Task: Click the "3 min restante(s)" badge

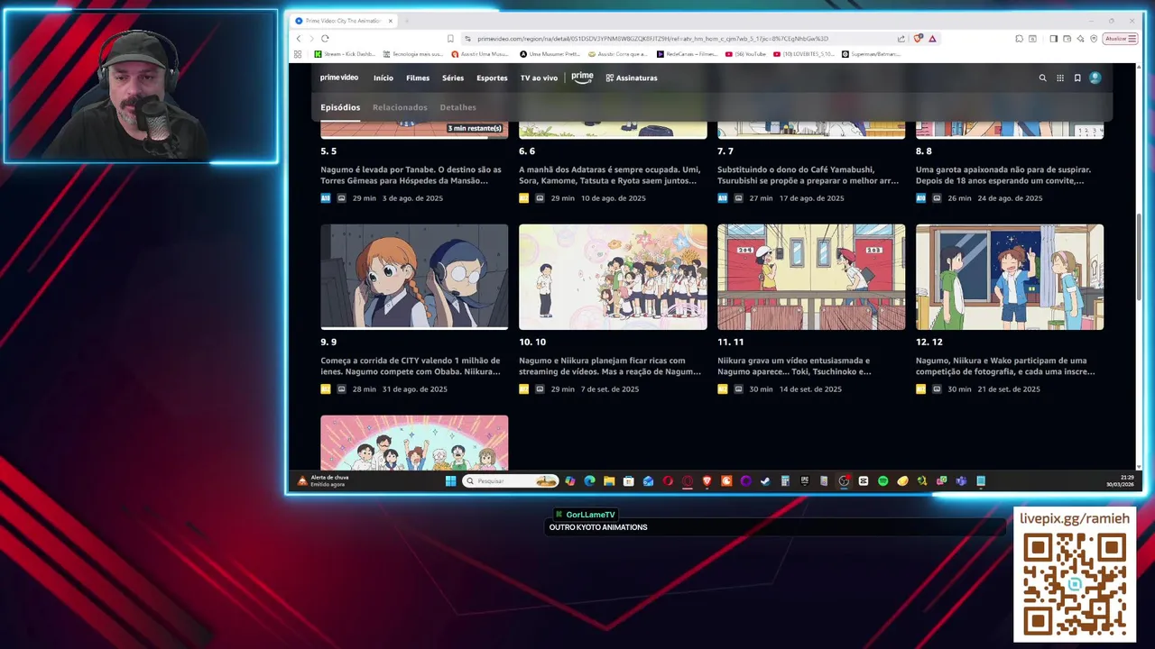Action: pos(476,129)
